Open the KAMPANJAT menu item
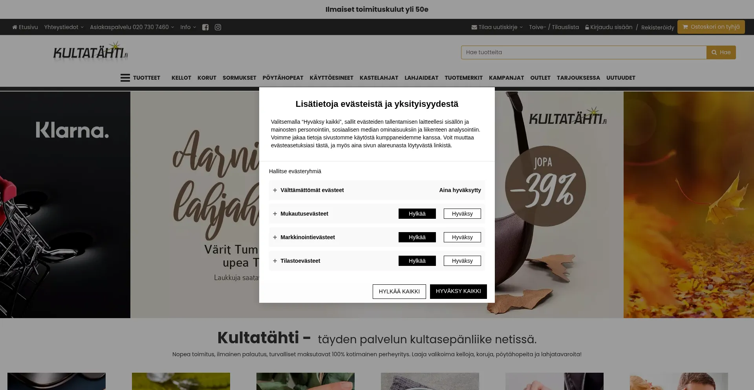Screen dimensions: 754x390 506,78
